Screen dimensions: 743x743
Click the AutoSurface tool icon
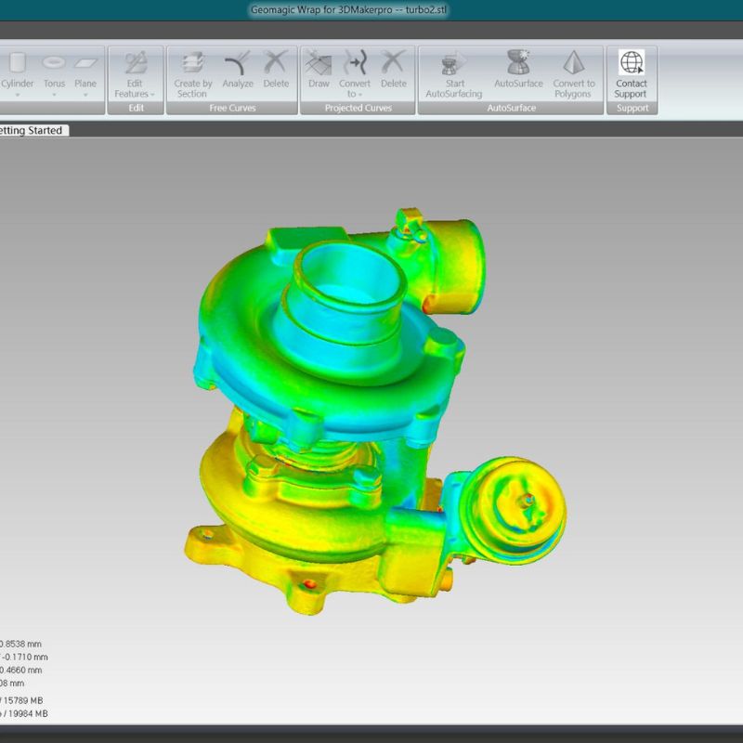point(518,65)
